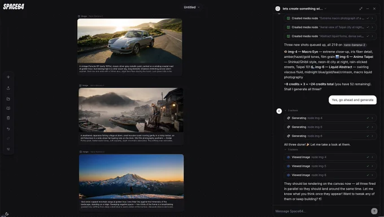
Task: Click the chat bubble icon in chat header
Action: [278, 8]
